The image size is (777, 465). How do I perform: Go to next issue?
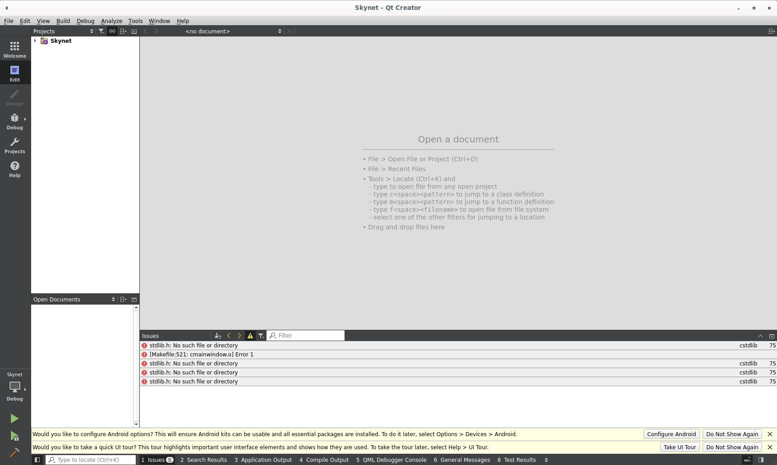239,336
